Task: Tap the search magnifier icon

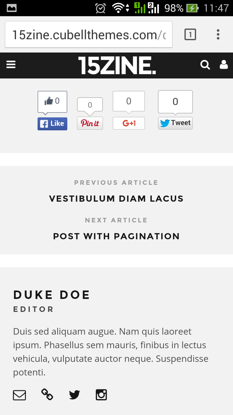Action: pos(205,65)
